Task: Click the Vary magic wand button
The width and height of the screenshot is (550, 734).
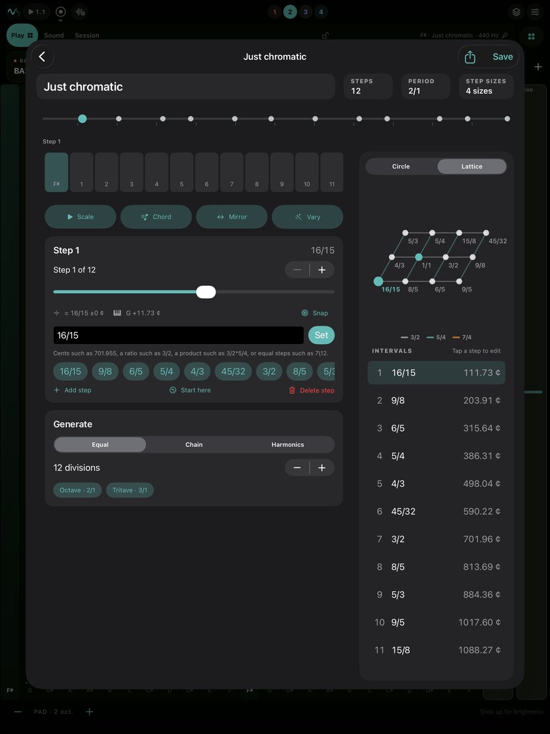Action: [x=307, y=217]
